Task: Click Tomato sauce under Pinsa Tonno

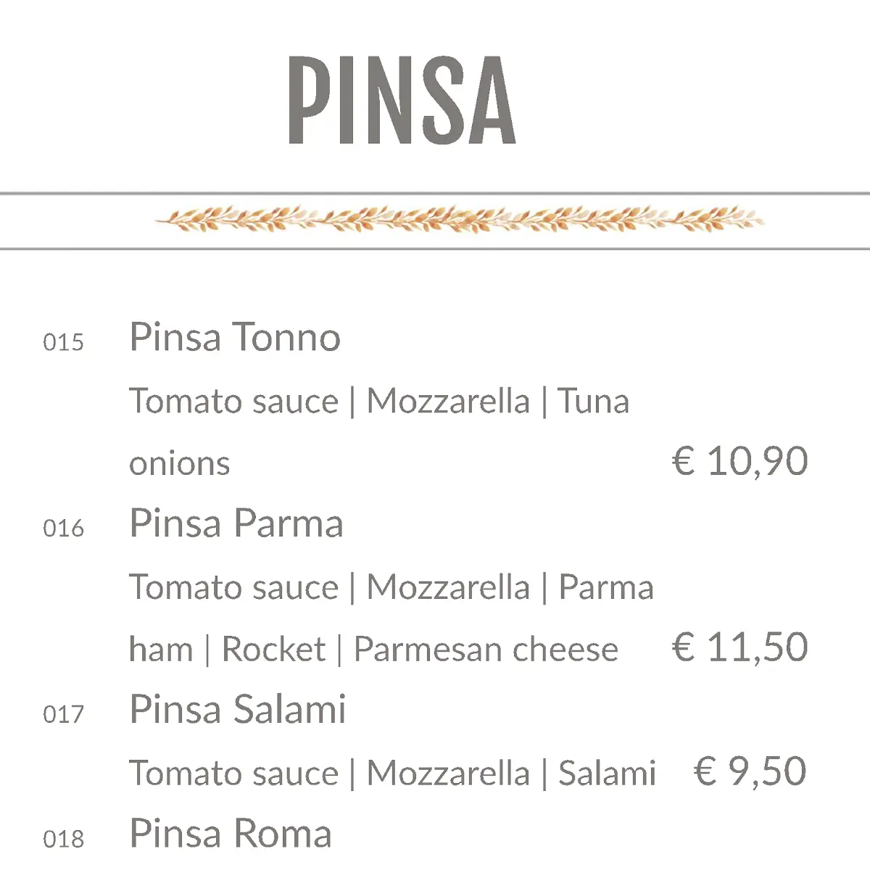Action: click(x=234, y=402)
